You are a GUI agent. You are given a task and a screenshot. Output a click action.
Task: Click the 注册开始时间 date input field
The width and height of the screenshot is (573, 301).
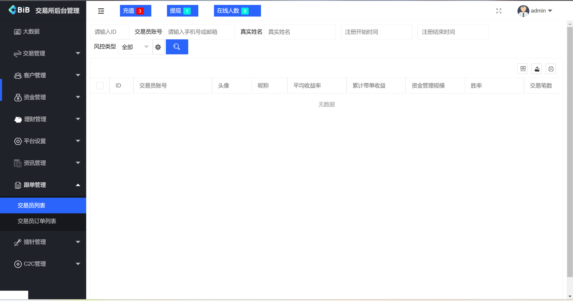point(376,32)
